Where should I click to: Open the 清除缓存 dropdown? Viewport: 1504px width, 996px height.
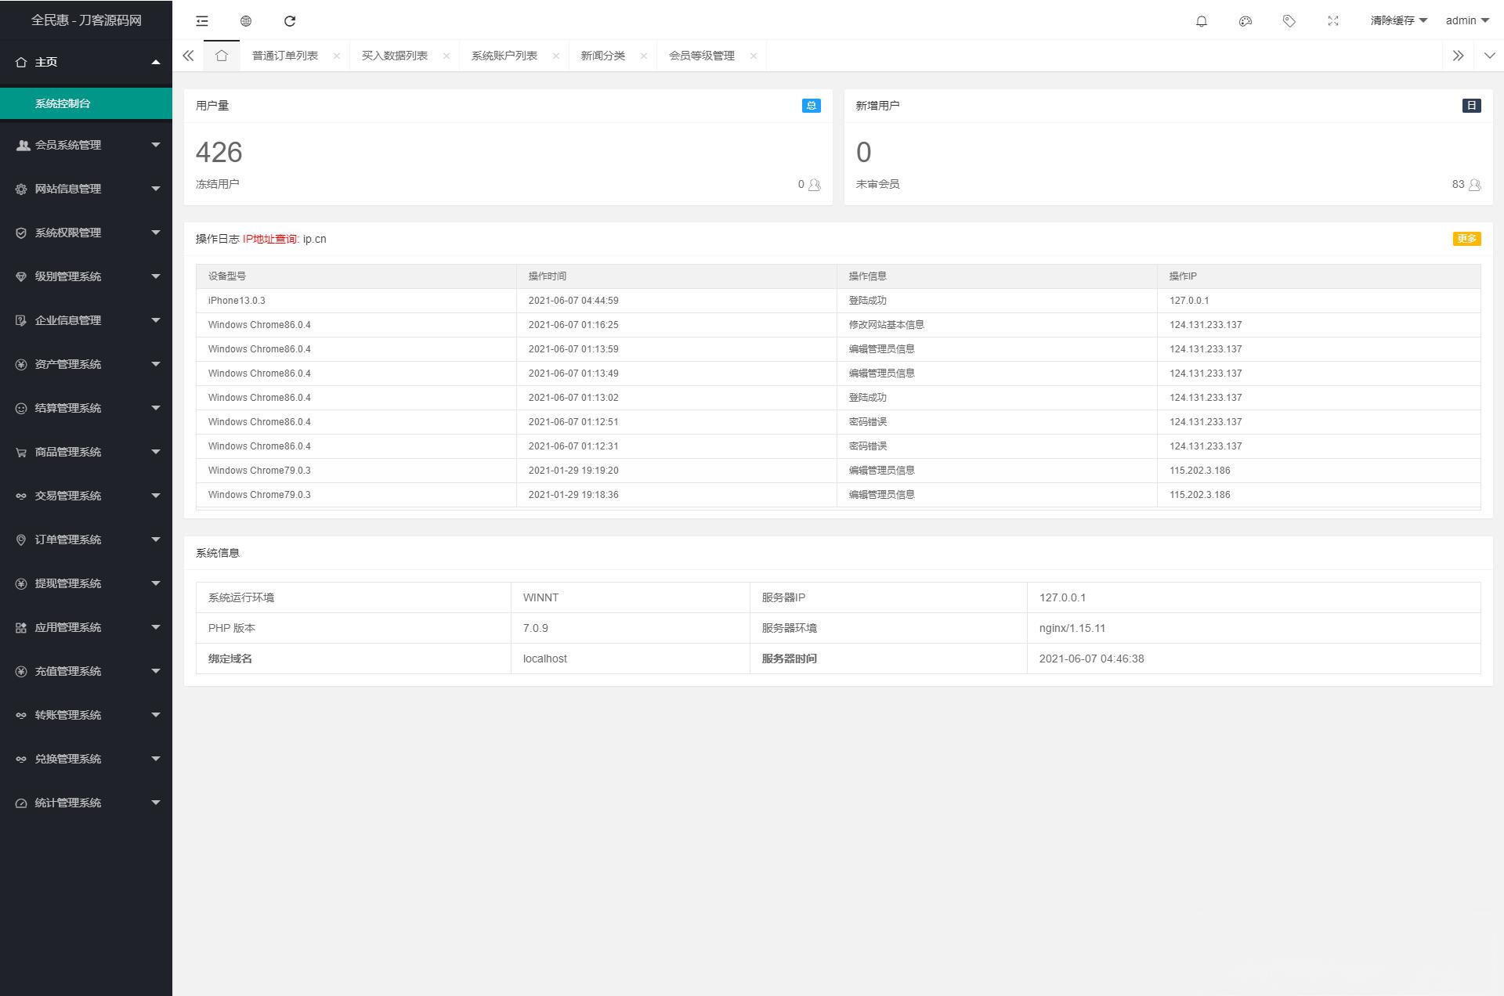coord(1399,21)
